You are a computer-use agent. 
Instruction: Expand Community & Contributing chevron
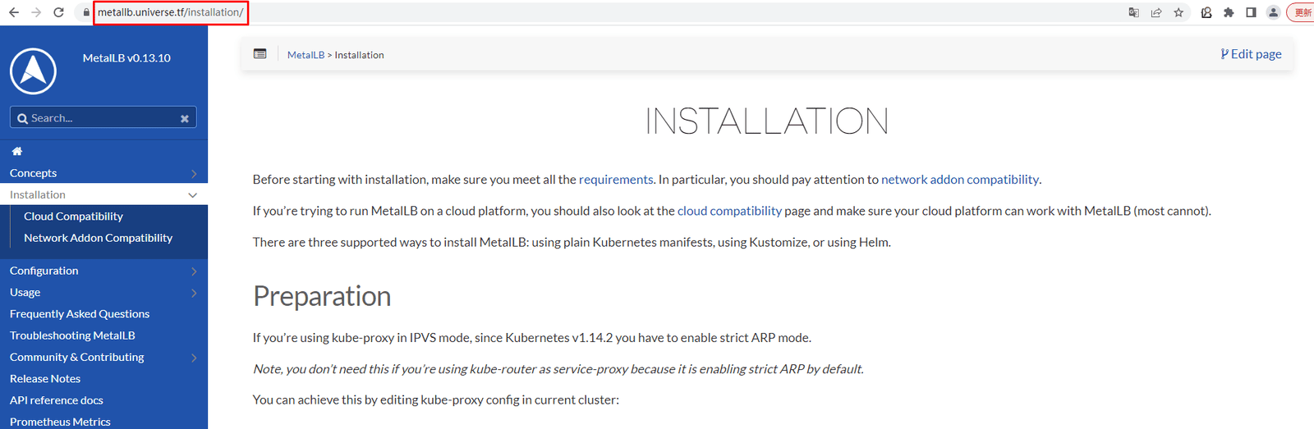[194, 358]
